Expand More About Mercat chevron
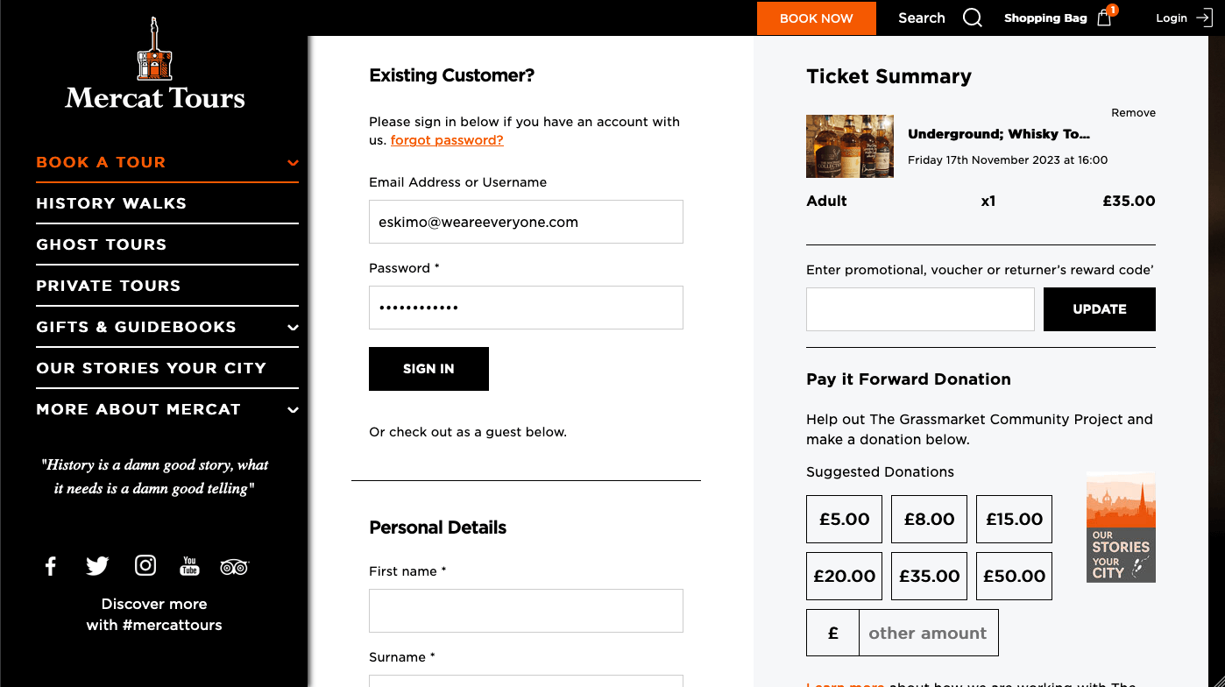 click(293, 410)
